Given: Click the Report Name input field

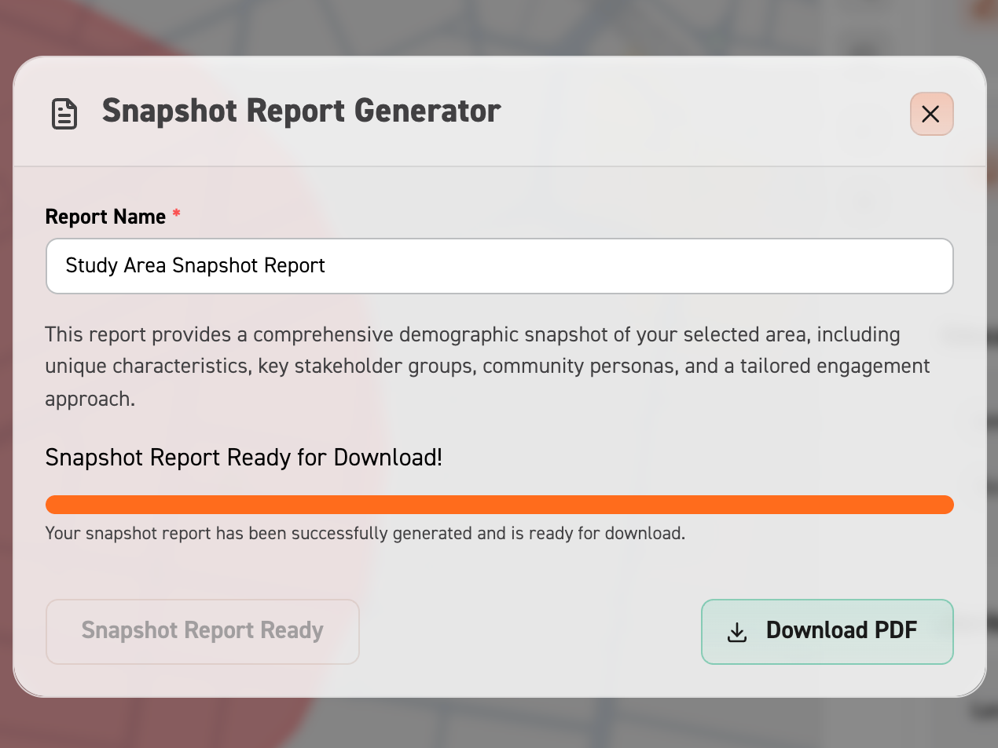Looking at the screenshot, I should [500, 266].
